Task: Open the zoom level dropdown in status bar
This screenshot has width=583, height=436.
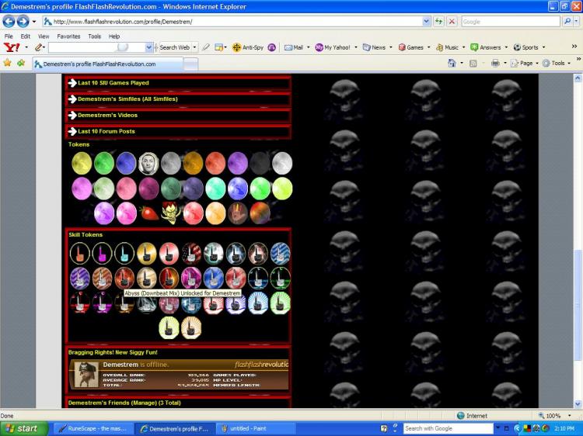Action: pyautogui.click(x=569, y=416)
